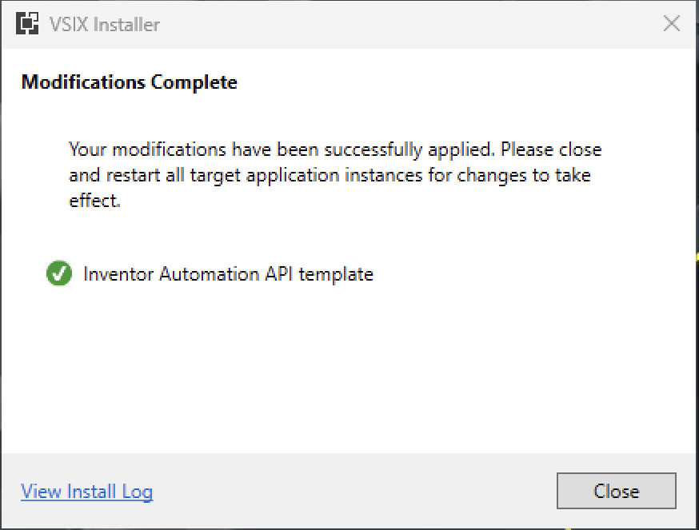
Task: Click the Modifications Complete heading
Action: click(x=129, y=82)
